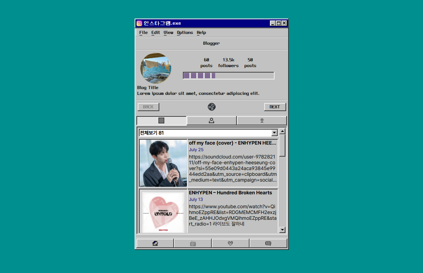Image resolution: width=423 pixels, height=273 pixels.
Task: Select the grid view tab
Action: point(161,121)
